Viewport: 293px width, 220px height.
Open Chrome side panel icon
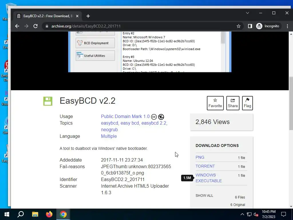pyautogui.click(x=250, y=26)
